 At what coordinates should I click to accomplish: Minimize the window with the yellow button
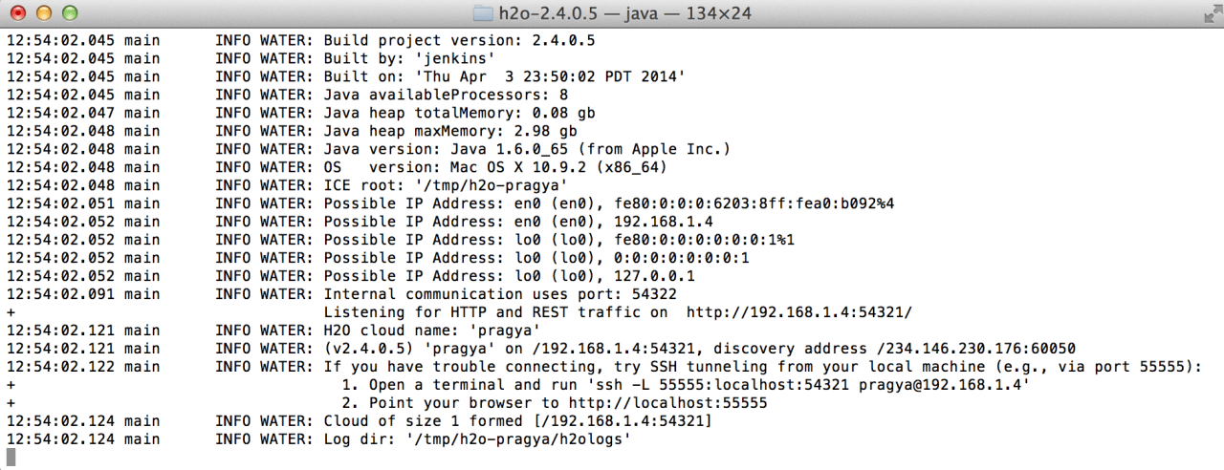pos(44,13)
